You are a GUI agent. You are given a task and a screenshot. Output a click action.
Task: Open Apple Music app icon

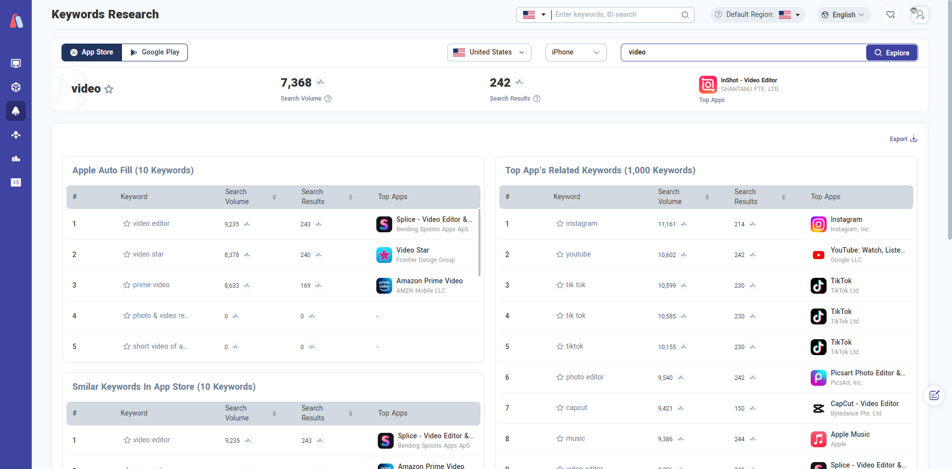(x=819, y=439)
